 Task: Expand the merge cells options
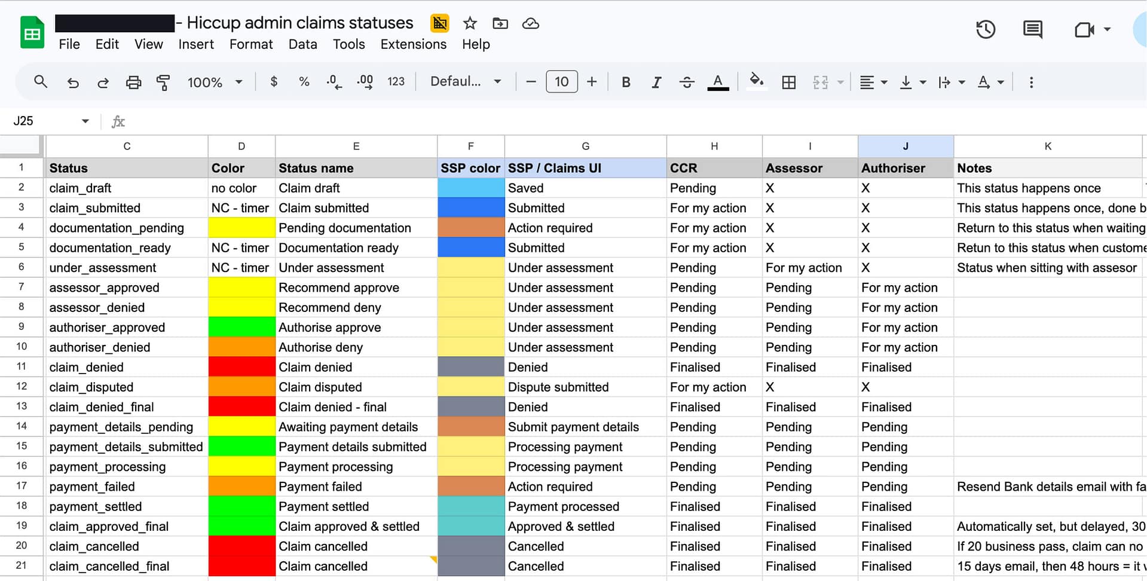(840, 82)
